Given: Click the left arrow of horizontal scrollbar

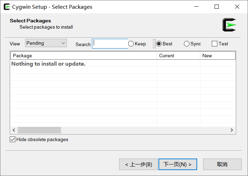Looking at the screenshot, I should pos(14,130).
